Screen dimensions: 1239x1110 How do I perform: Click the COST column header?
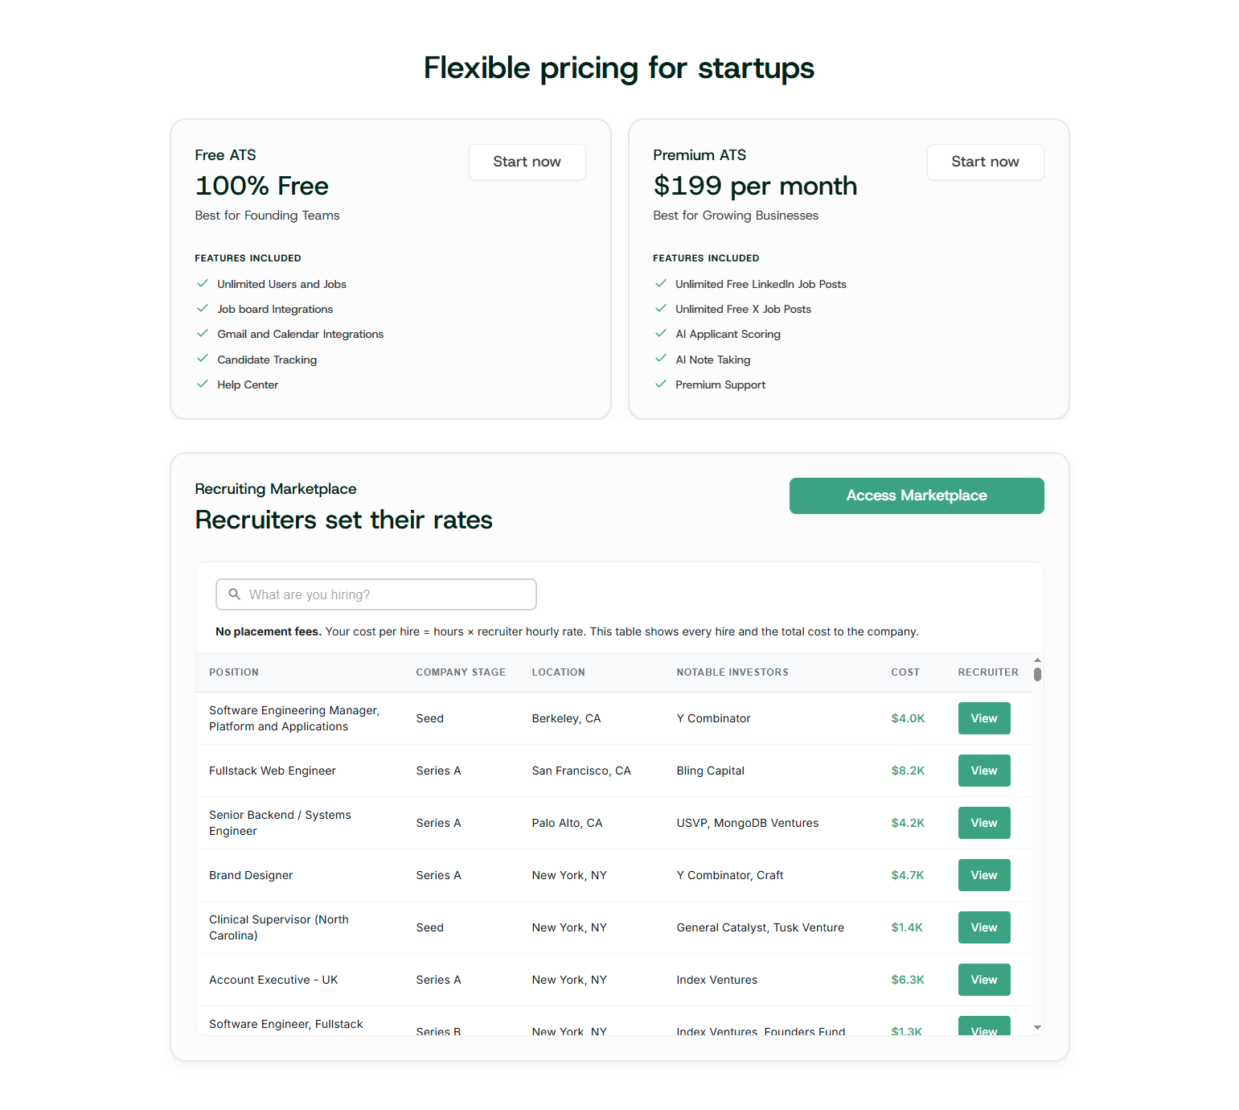click(905, 672)
